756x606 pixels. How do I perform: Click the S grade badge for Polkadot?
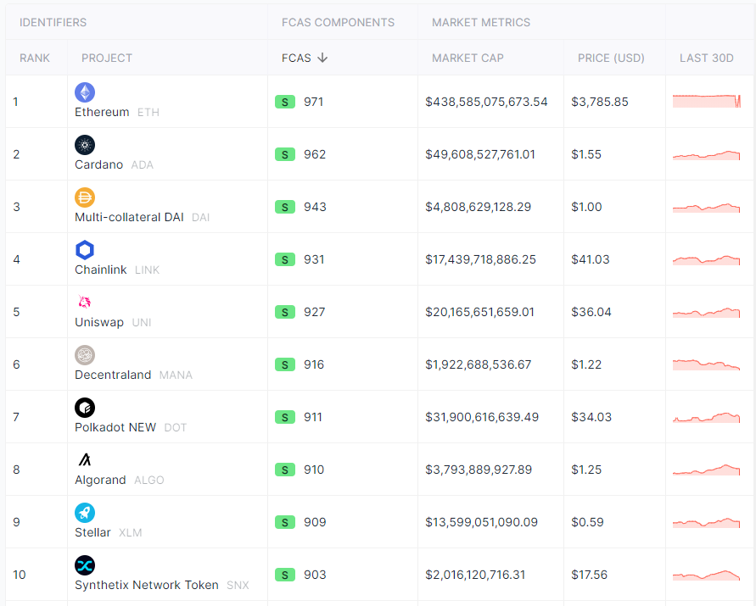tap(285, 417)
